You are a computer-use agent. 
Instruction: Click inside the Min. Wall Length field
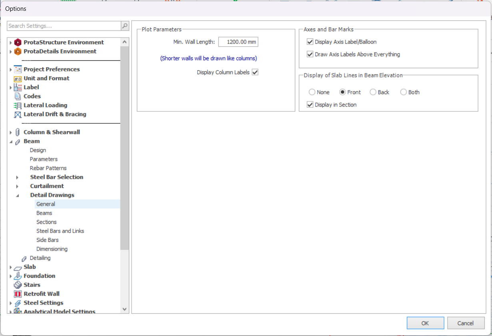tap(238, 42)
